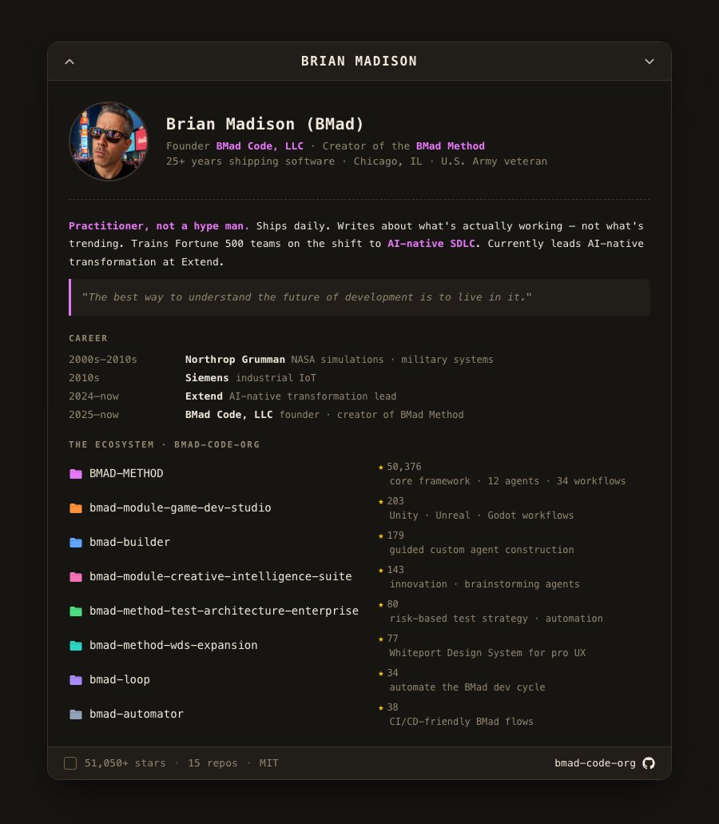Click the 'Brian Madison (BMad)' name heading

coord(265,124)
